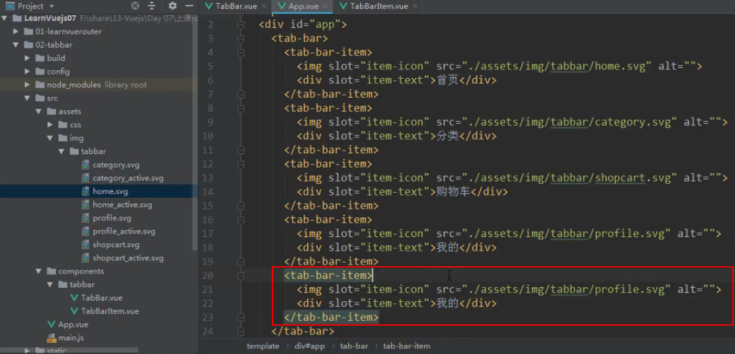Click the scroll-from-source target icon

coord(136,6)
